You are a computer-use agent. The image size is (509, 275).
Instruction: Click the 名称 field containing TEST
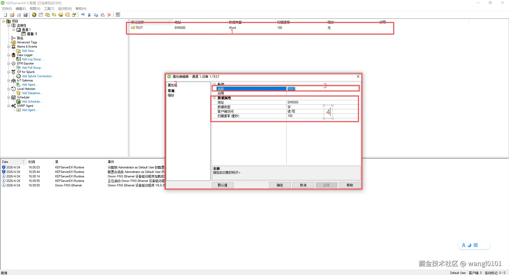(x=323, y=89)
